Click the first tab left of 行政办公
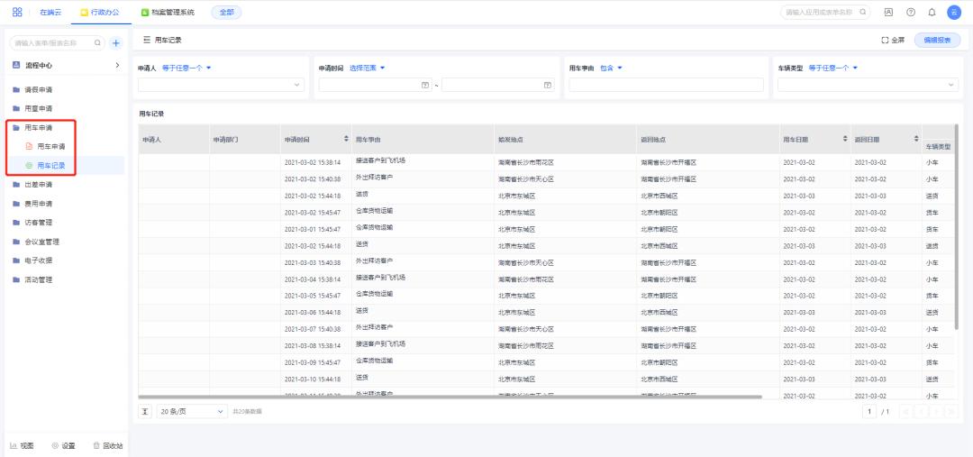This screenshot has height=457, width=973. tap(50, 12)
